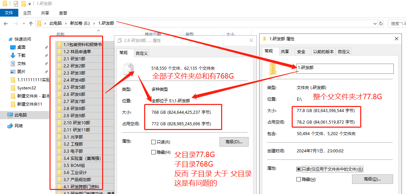
Task: Click the folder icon of 2.1 研发1部
Action: [x=59, y=59]
